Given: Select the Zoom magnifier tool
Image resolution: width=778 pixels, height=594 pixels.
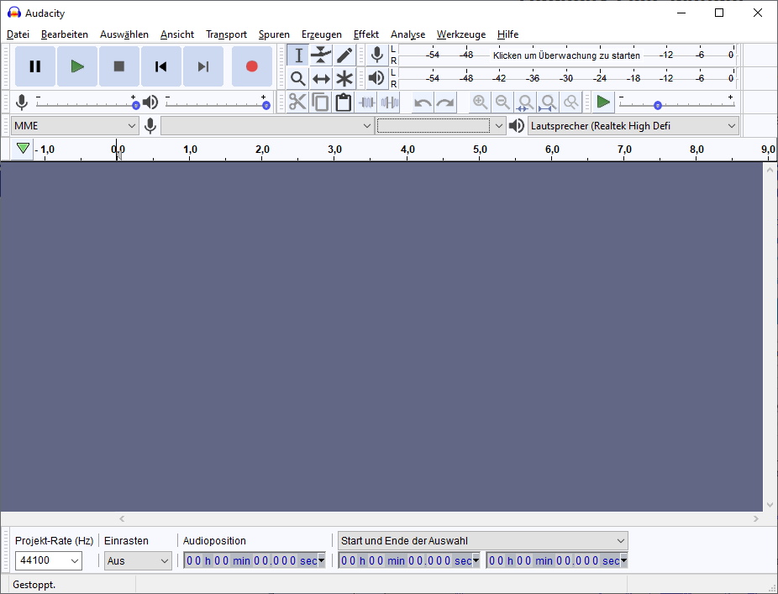Looking at the screenshot, I should point(298,78).
